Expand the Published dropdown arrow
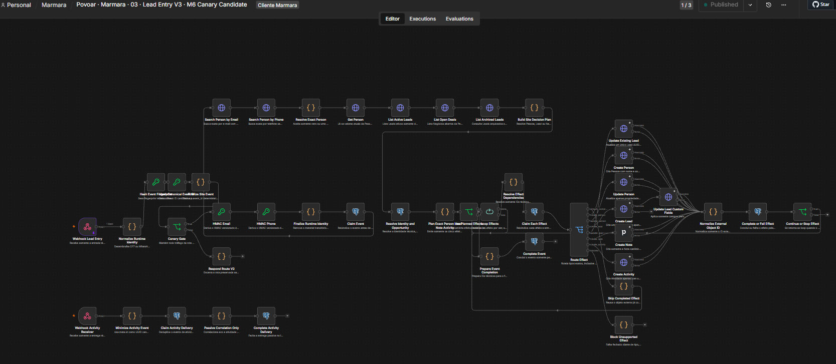Viewport: 836px width, 364px height. (750, 5)
